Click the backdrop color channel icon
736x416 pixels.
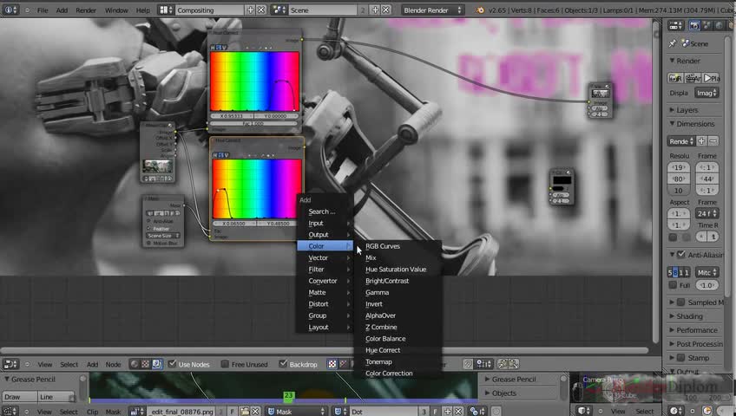(343, 364)
